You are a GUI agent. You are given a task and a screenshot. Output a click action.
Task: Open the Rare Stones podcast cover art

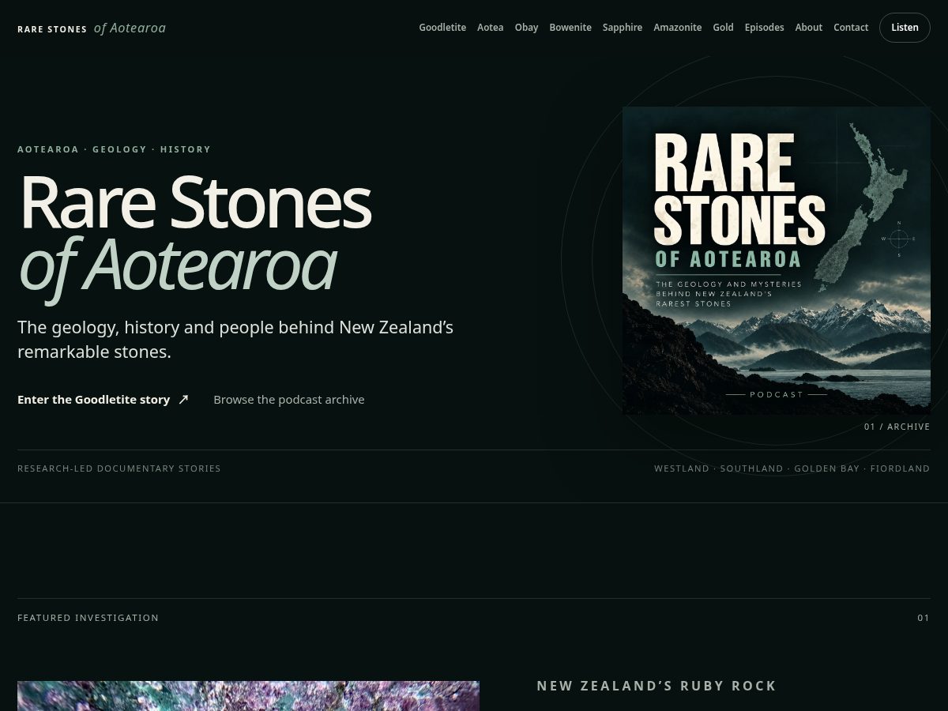[x=777, y=261]
